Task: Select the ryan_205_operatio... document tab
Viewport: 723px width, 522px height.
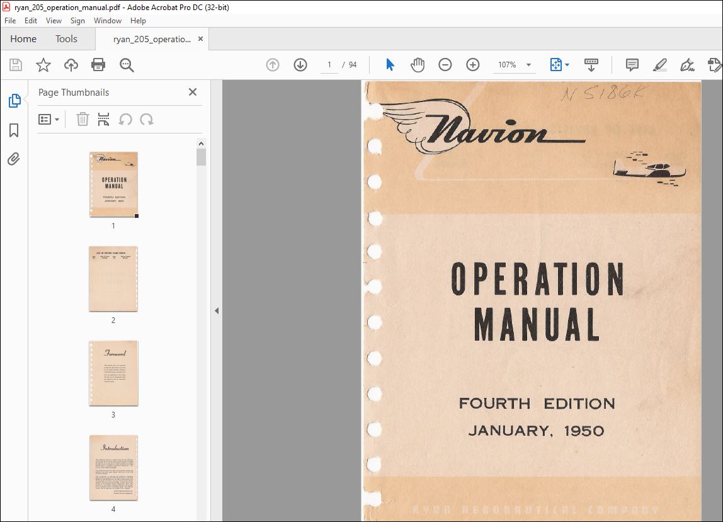Action: coord(152,39)
